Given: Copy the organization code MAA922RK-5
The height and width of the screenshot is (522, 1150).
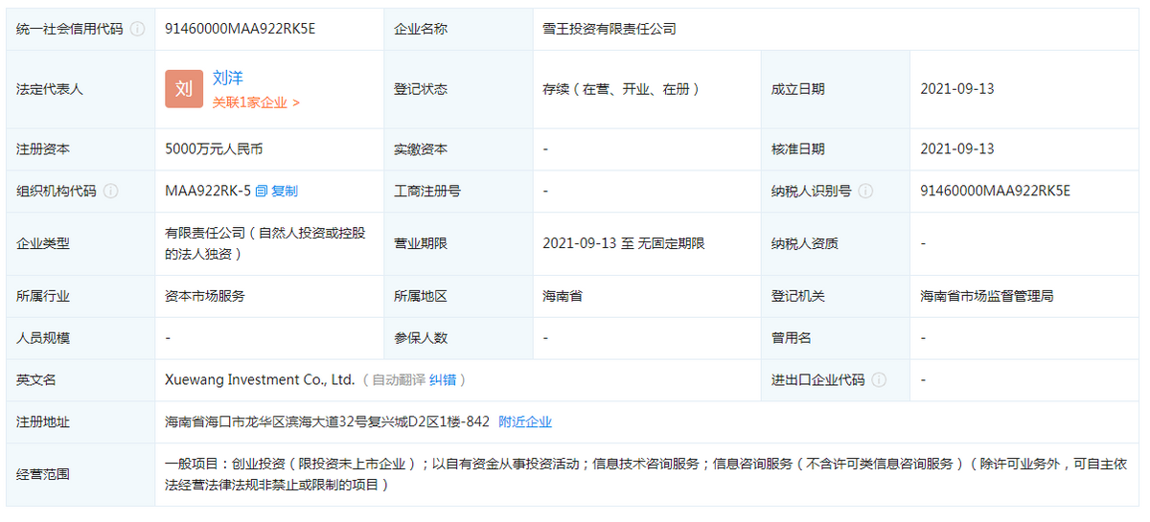Looking at the screenshot, I should (277, 191).
